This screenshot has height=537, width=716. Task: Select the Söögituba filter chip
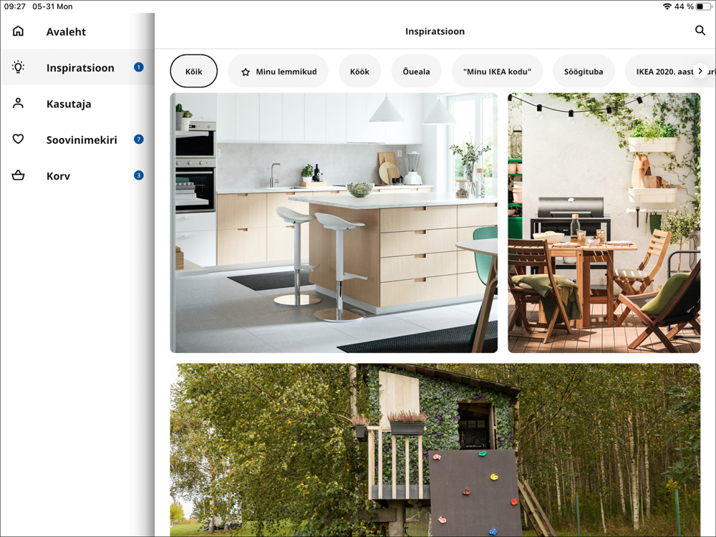click(x=584, y=72)
